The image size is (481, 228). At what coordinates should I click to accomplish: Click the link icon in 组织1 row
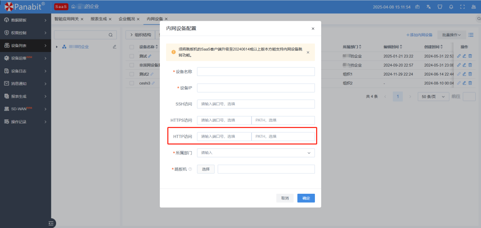tap(459, 74)
